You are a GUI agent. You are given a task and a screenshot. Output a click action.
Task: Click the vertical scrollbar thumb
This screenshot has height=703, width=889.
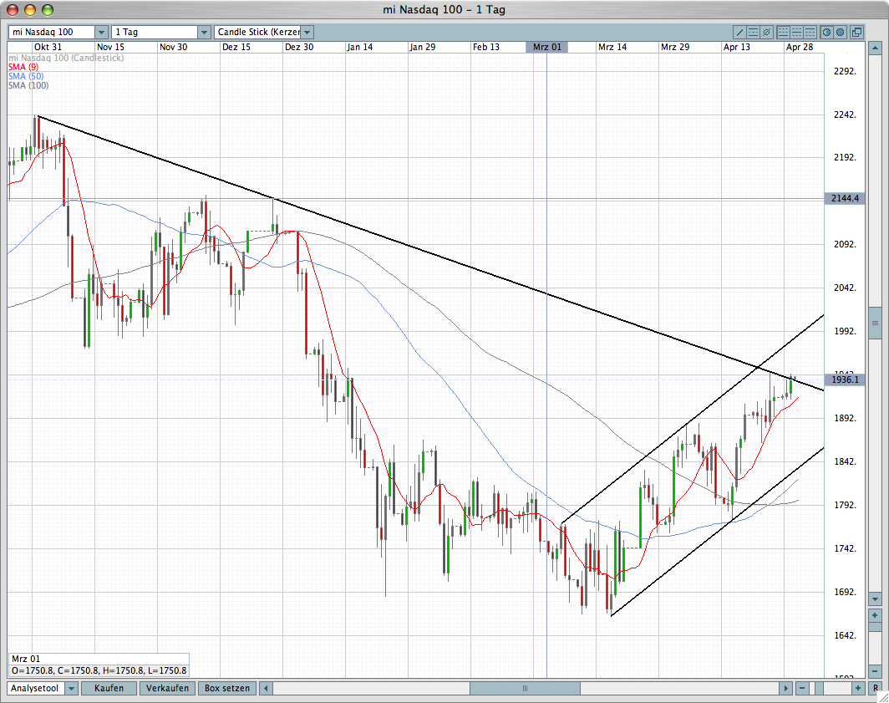(875, 323)
